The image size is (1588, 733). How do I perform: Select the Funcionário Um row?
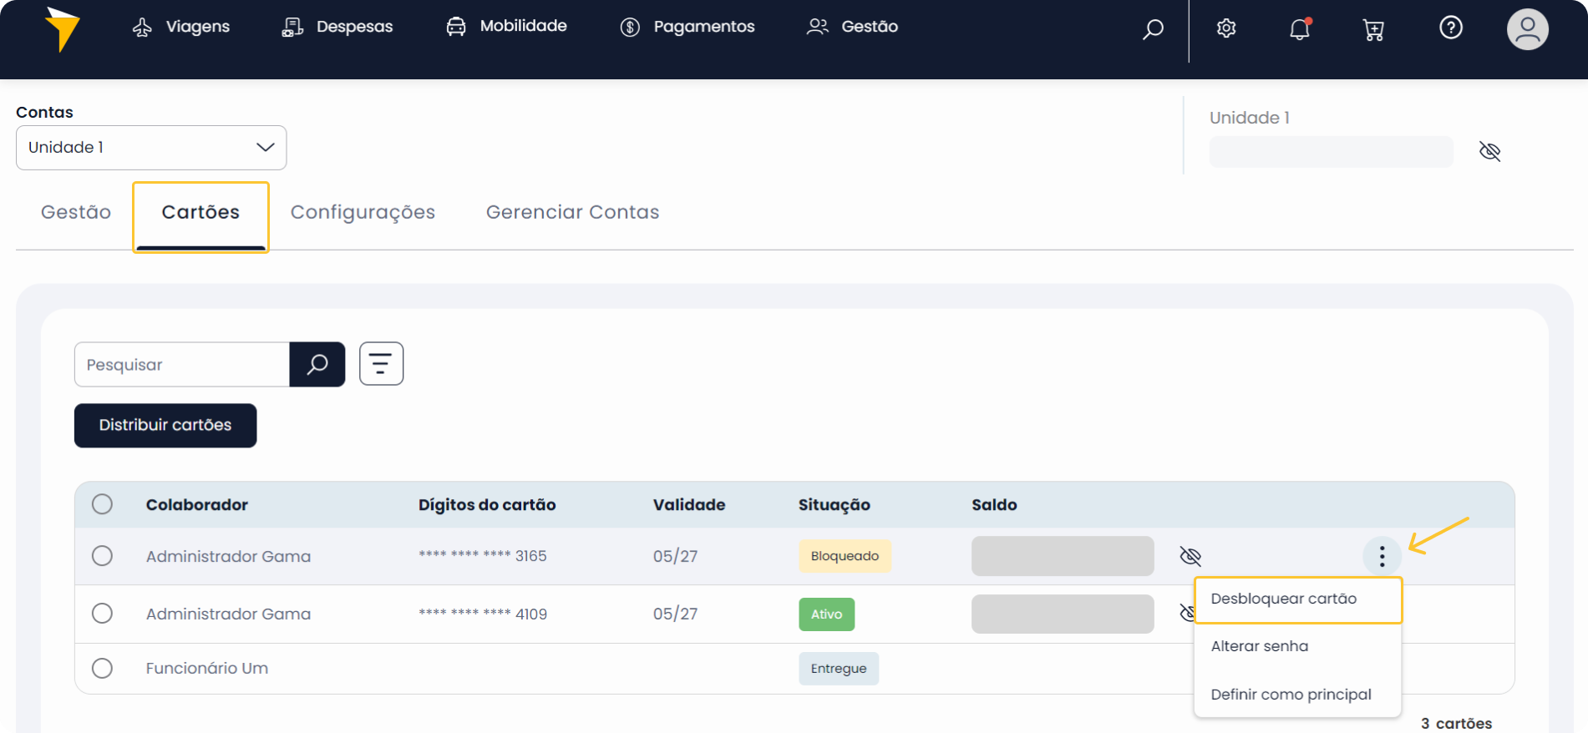tap(102, 668)
